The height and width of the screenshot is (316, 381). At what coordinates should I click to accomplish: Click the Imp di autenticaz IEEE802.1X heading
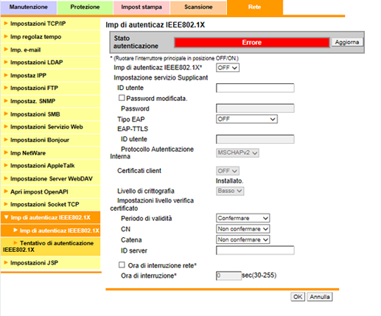[155, 25]
